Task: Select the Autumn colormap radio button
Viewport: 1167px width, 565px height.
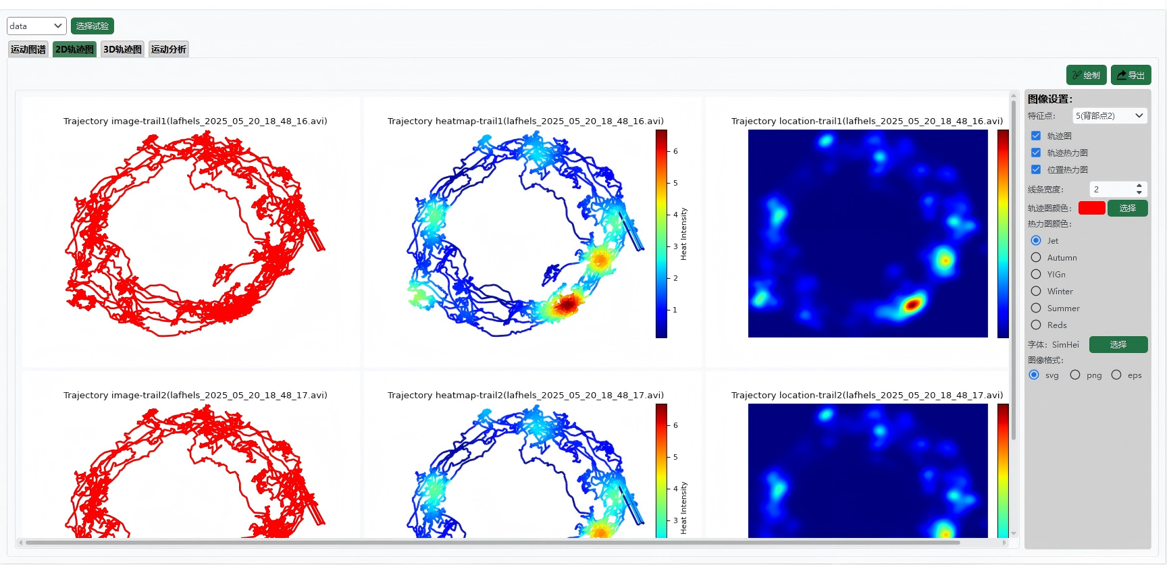Action: [1036, 257]
